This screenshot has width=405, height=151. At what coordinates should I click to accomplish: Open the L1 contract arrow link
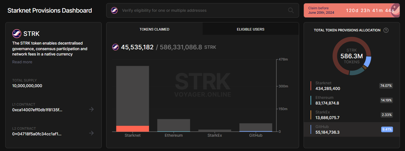coord(91,109)
